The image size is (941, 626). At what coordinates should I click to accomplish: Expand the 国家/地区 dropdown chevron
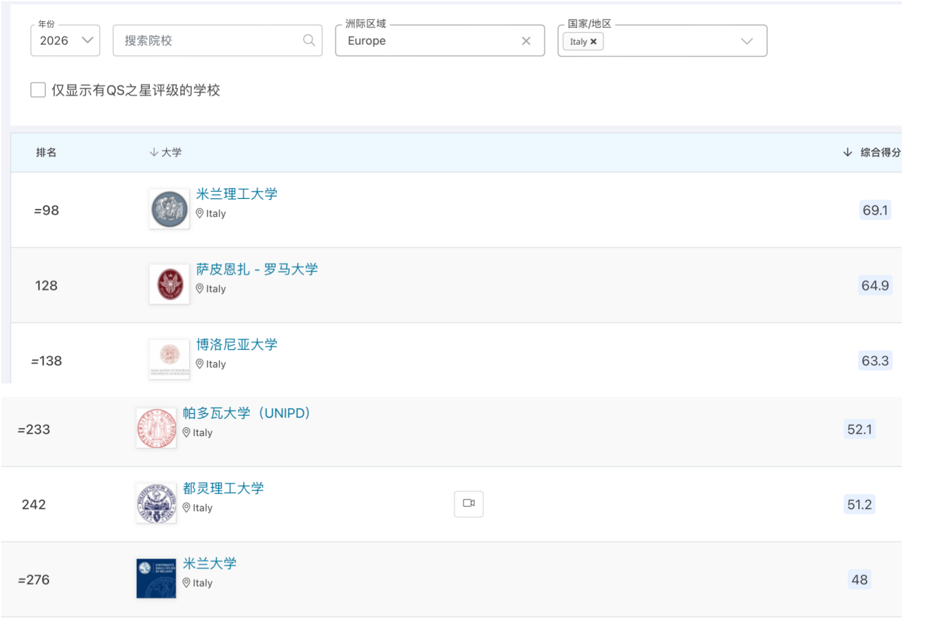click(x=747, y=41)
